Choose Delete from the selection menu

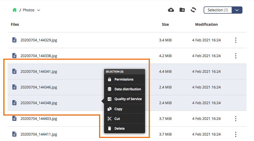(124, 128)
